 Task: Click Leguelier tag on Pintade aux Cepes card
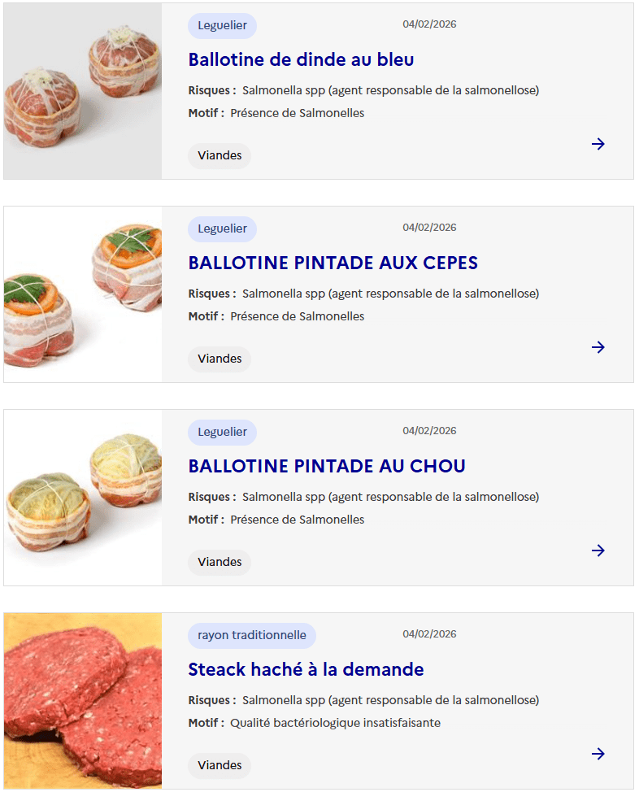(x=222, y=228)
